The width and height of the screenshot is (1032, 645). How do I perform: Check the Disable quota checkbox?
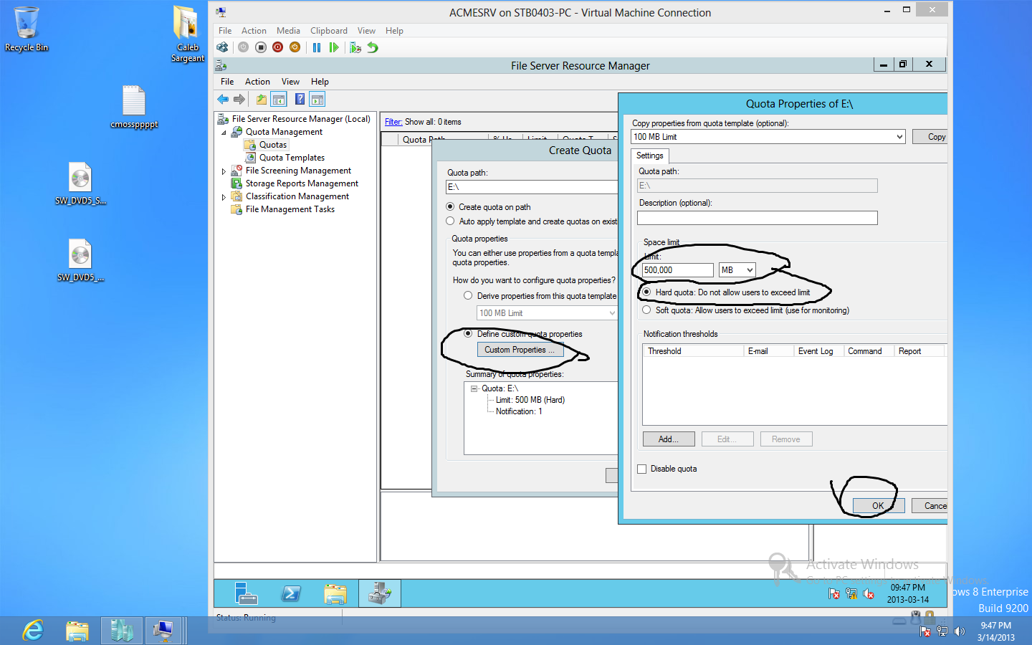642,469
